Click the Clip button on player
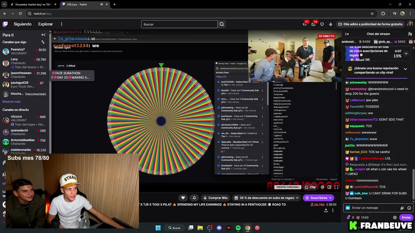Viewport: 415px width, 233px height. pos(310,187)
